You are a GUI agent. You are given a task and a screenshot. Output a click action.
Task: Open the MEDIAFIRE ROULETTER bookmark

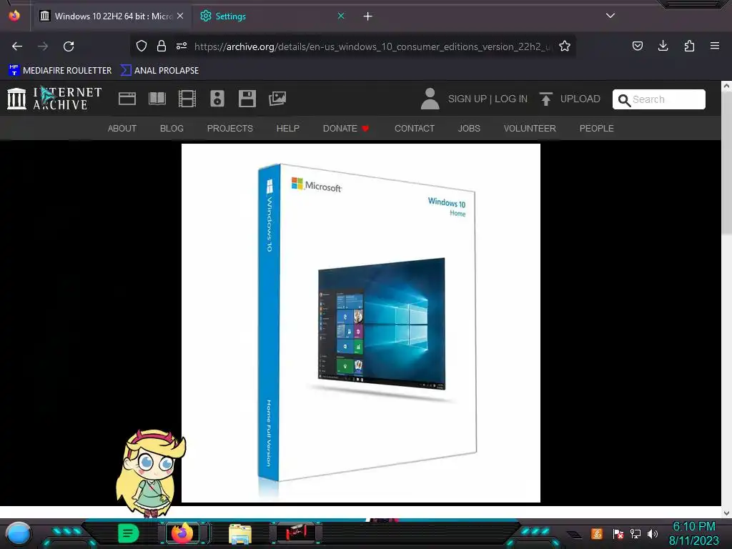coord(60,71)
